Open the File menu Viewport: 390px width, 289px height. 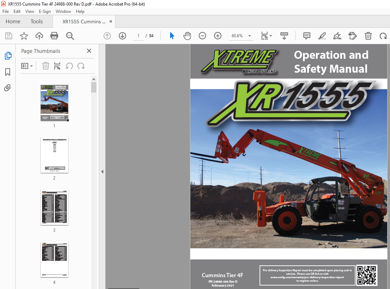click(6, 11)
